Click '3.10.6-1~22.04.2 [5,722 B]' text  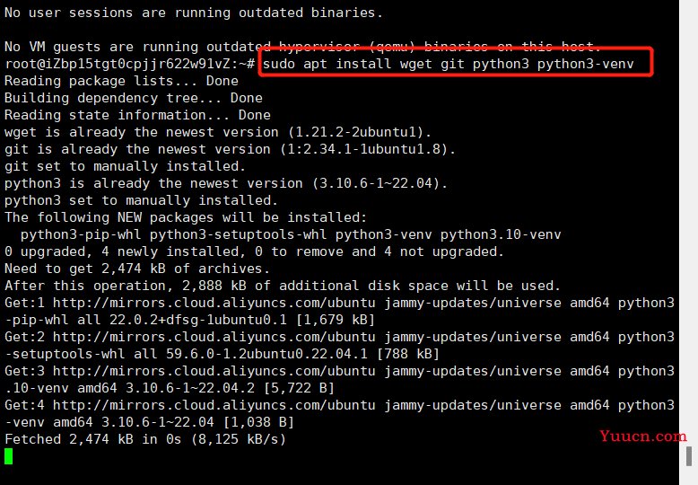click(230, 388)
